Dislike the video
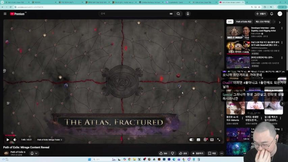This screenshot has width=288, height=162. tap(173, 153)
